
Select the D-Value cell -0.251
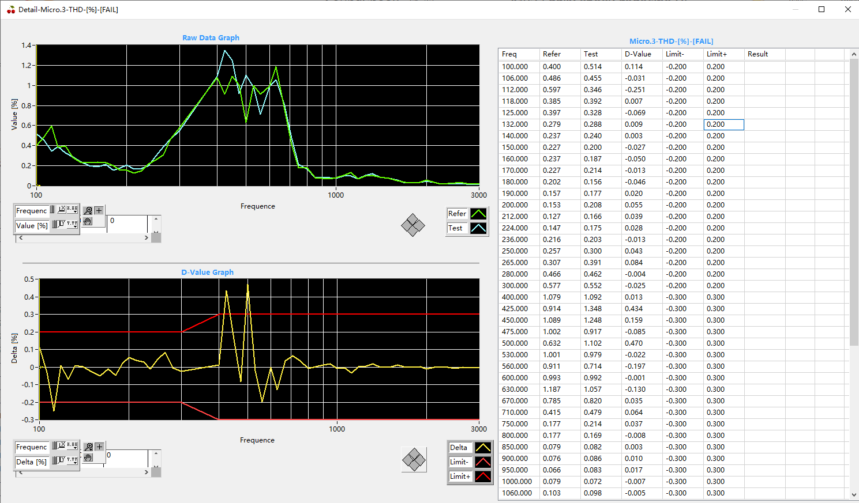(642, 90)
